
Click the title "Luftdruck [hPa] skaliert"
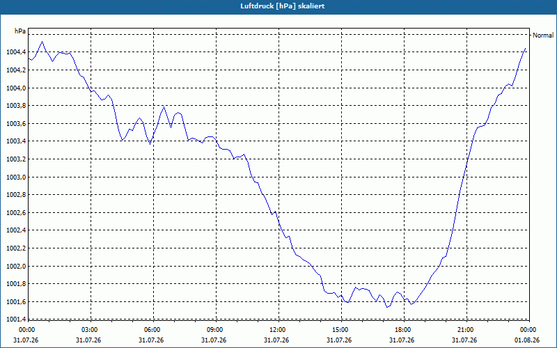coord(283,6)
